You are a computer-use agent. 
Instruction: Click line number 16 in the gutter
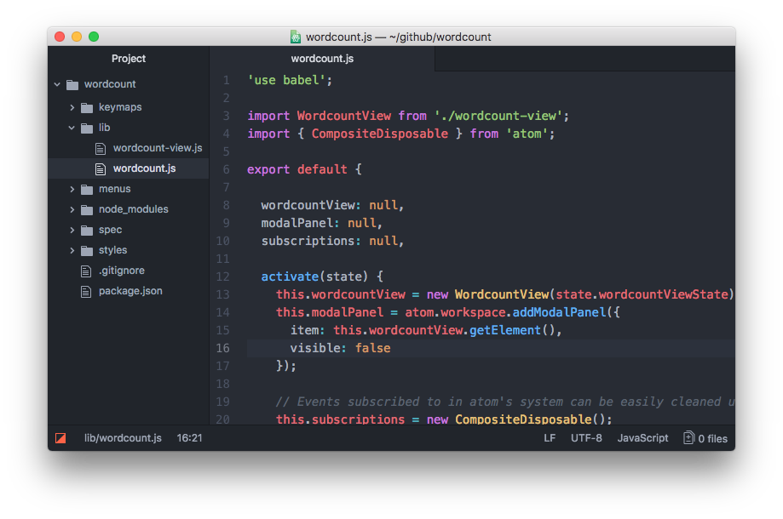[222, 348]
